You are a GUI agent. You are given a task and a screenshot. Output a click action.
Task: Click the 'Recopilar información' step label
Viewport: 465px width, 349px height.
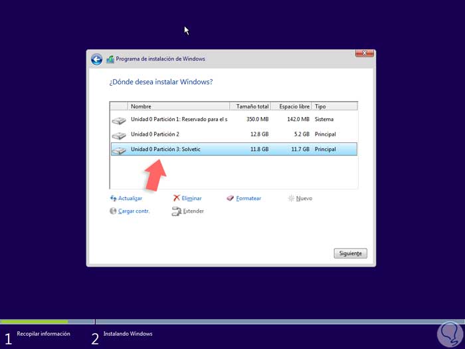pos(44,334)
